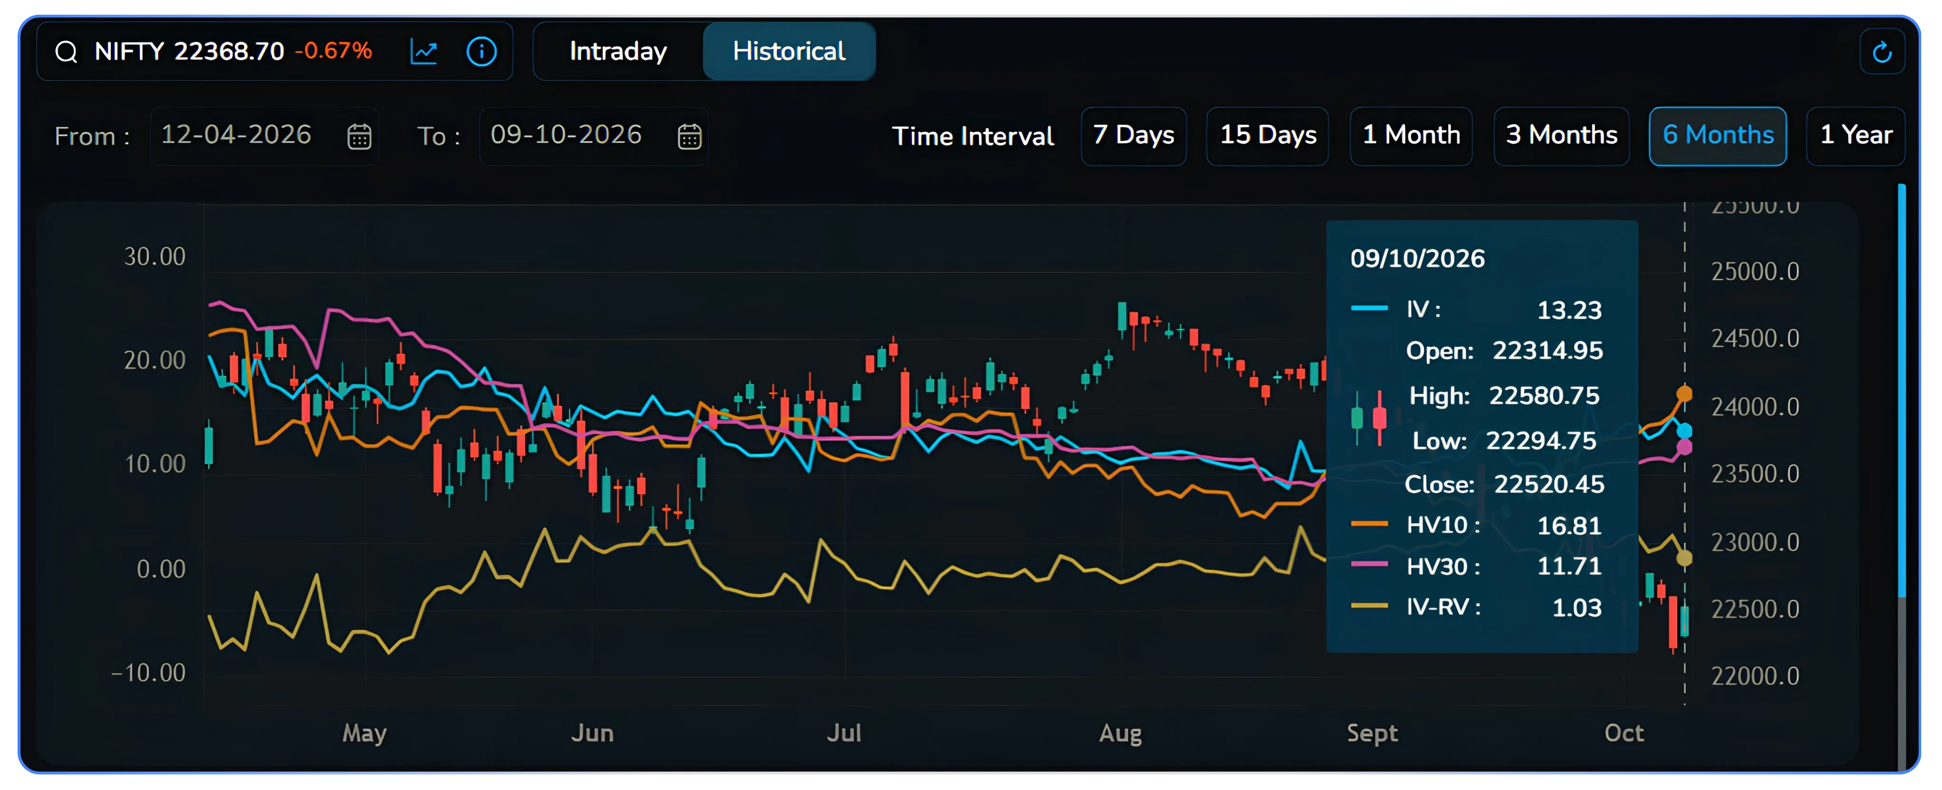Open the chart view icon
Image resolution: width=1942 pixels, height=790 pixels.
424,51
